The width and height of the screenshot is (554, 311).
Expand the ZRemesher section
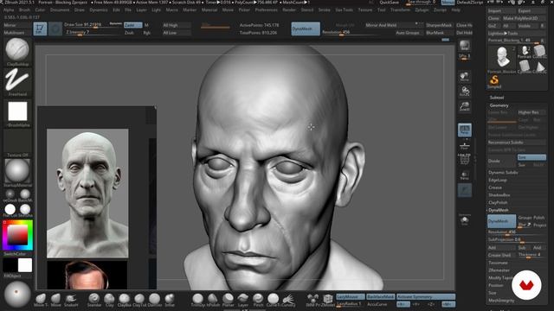pyautogui.click(x=499, y=270)
